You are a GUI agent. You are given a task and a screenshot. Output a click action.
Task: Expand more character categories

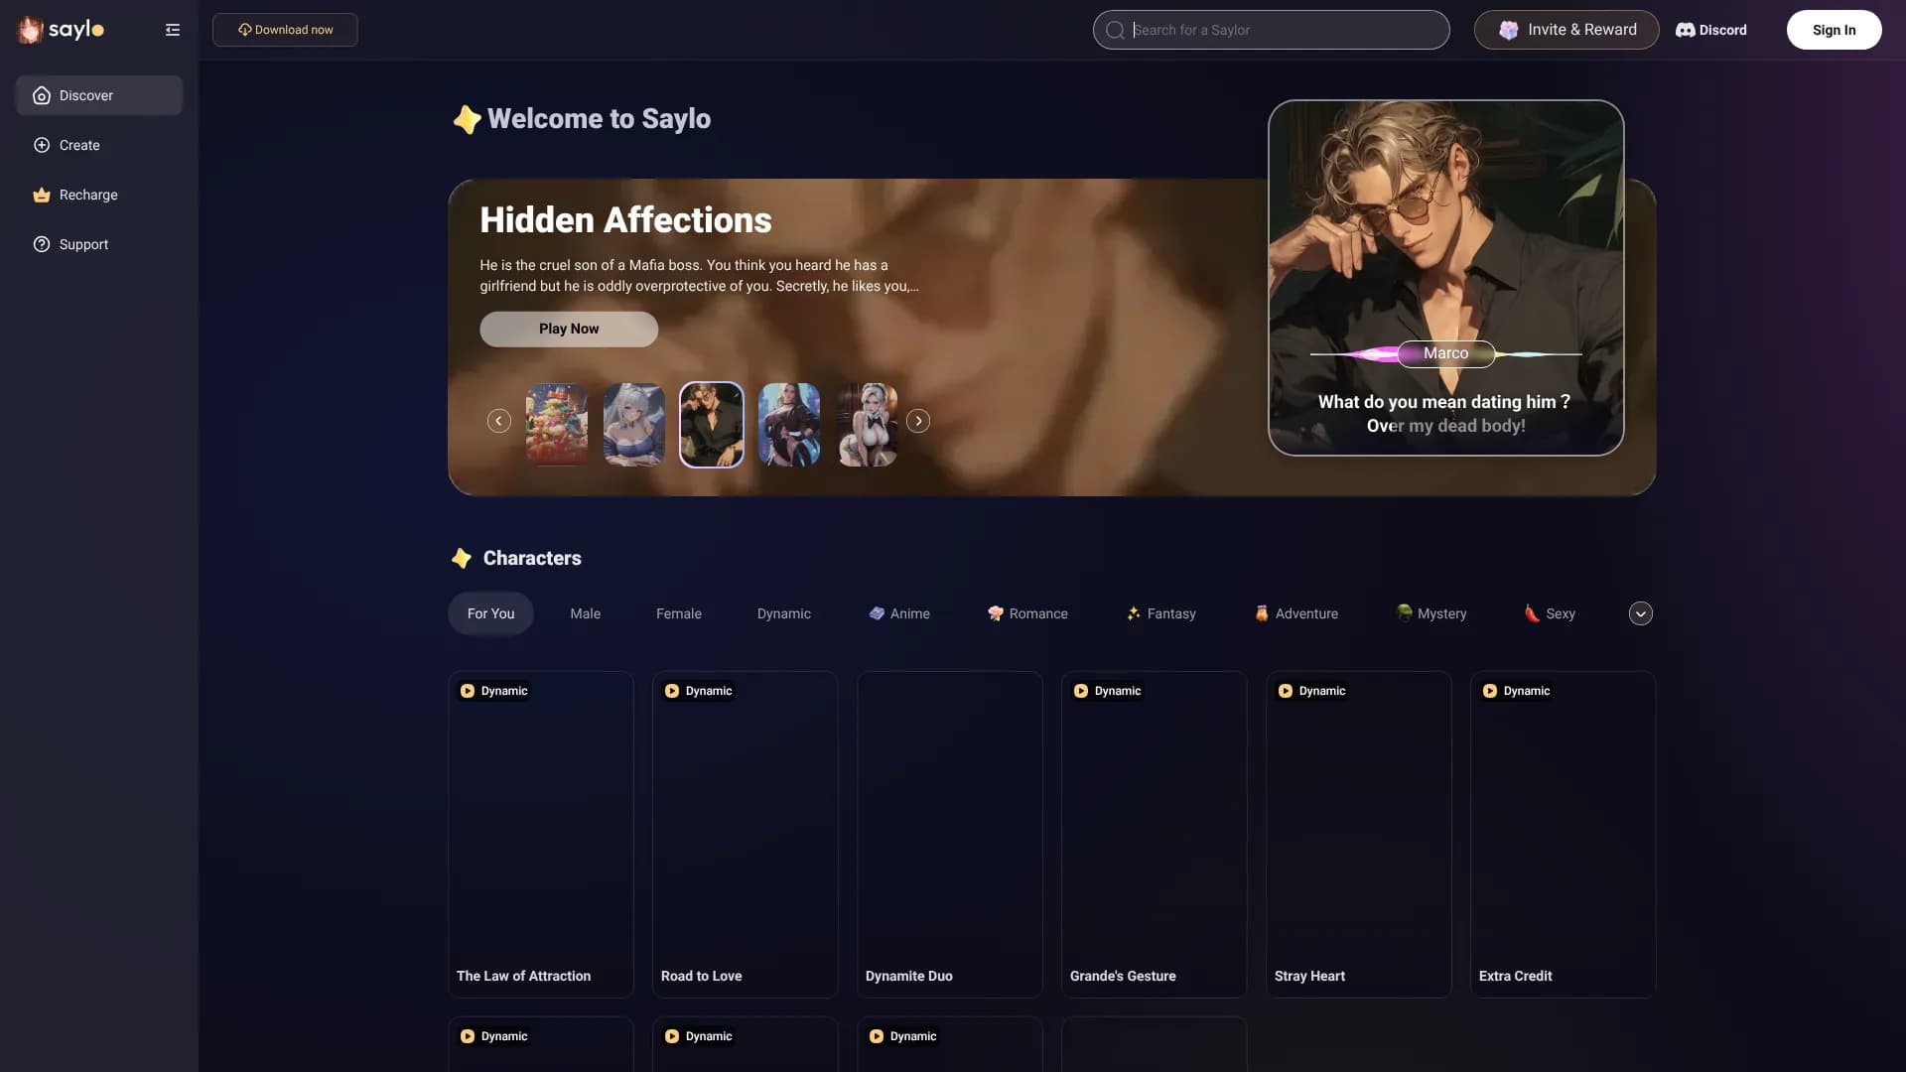tap(1641, 613)
